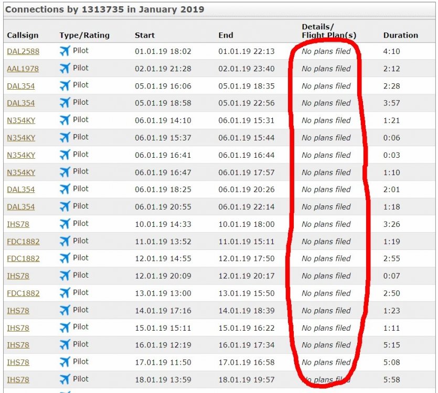
Task: Click plane icon for flight starting 16.01.19 12:19
Action: pos(65,345)
